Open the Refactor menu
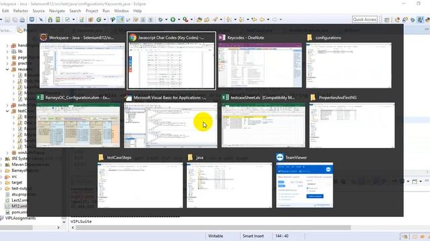Viewport: 430px width, 241px height. coord(21,11)
